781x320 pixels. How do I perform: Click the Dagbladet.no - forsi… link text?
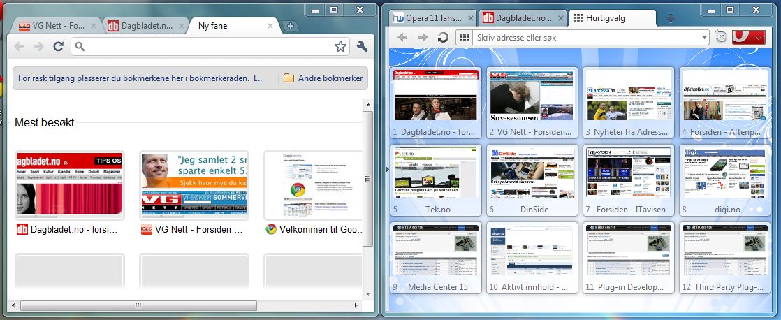(74, 230)
